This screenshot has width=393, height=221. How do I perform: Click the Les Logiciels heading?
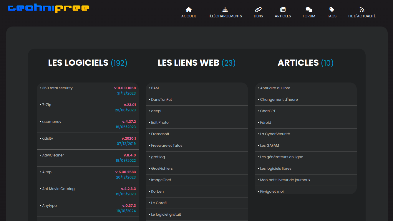78,63
